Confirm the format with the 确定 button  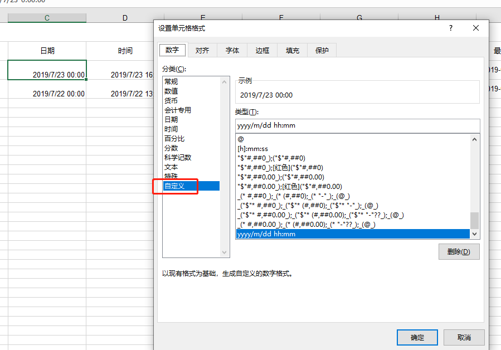[x=416, y=337]
